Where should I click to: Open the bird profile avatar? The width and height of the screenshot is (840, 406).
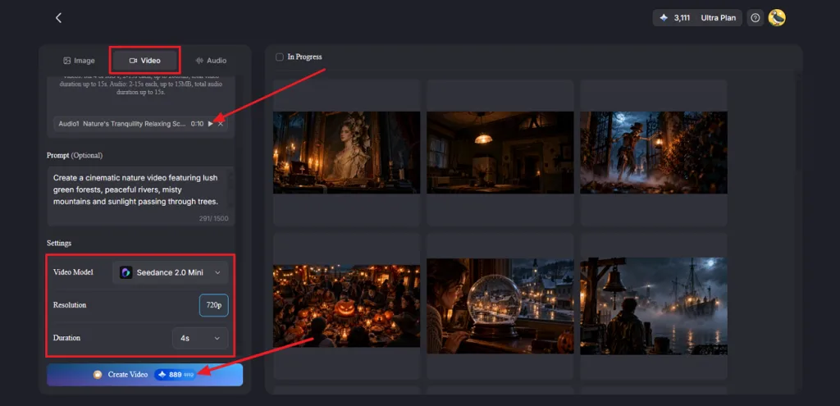[x=777, y=18]
